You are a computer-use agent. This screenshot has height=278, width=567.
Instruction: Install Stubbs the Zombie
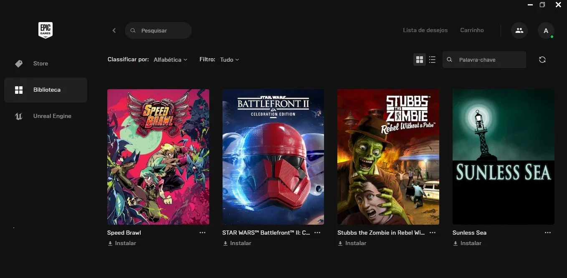(352, 243)
